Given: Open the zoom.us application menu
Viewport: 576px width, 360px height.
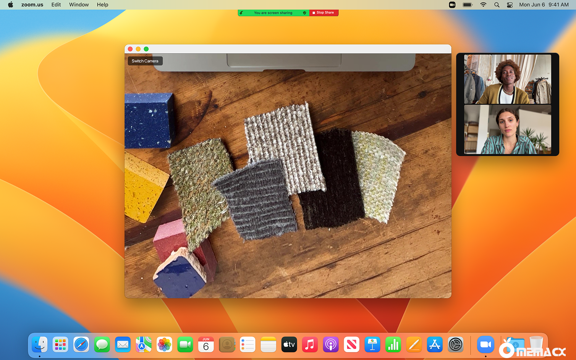Looking at the screenshot, I should pos(32,5).
